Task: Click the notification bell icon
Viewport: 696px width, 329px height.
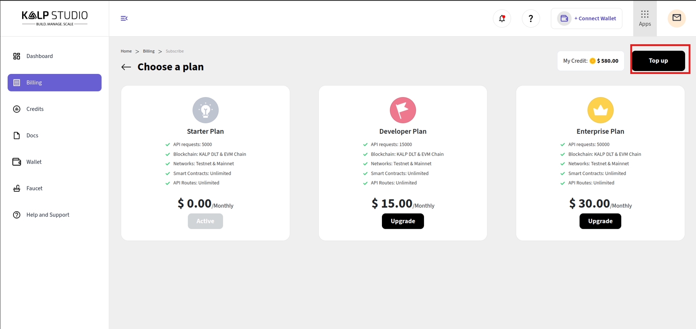Action: coord(502,18)
